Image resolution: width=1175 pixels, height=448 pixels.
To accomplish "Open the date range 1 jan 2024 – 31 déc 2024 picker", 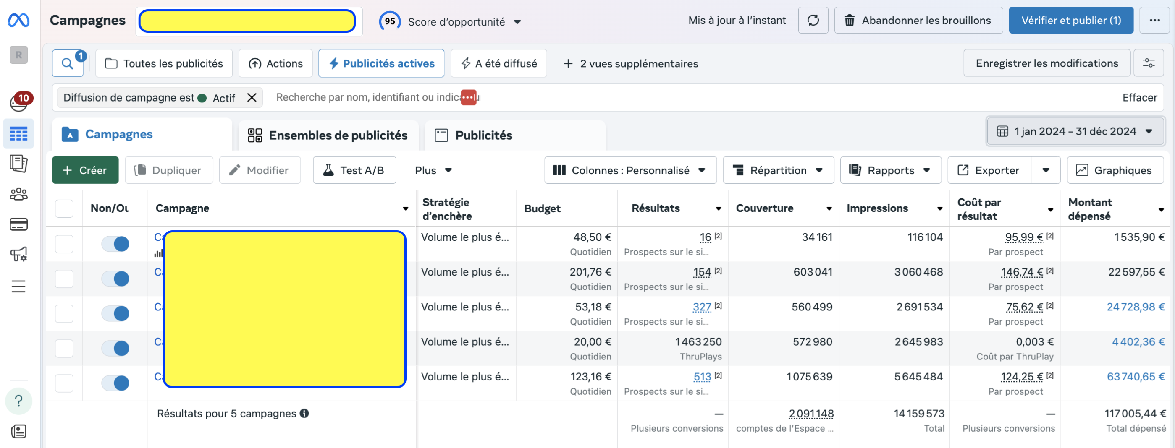I will click(x=1075, y=131).
